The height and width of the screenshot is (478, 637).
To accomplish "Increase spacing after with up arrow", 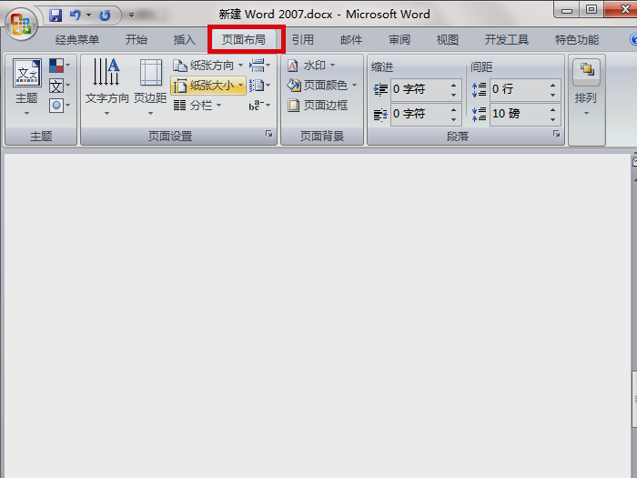I will click(x=553, y=110).
